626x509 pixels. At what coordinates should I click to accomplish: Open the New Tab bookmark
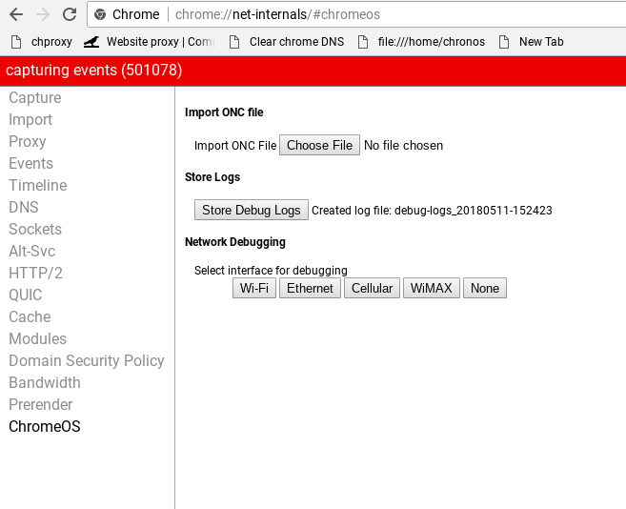pyautogui.click(x=531, y=42)
